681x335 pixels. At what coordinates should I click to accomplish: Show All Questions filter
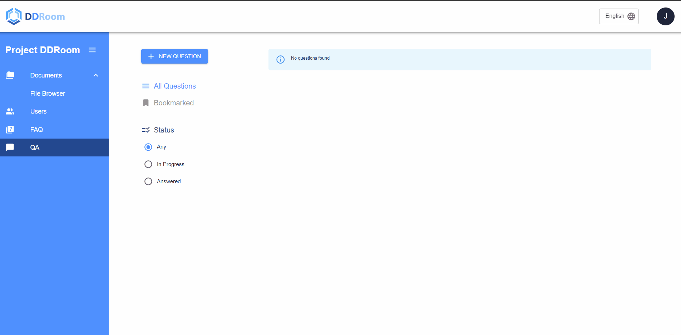click(175, 86)
